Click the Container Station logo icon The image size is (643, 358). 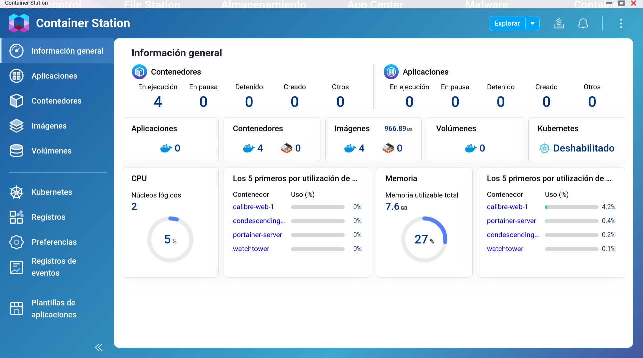click(x=19, y=23)
